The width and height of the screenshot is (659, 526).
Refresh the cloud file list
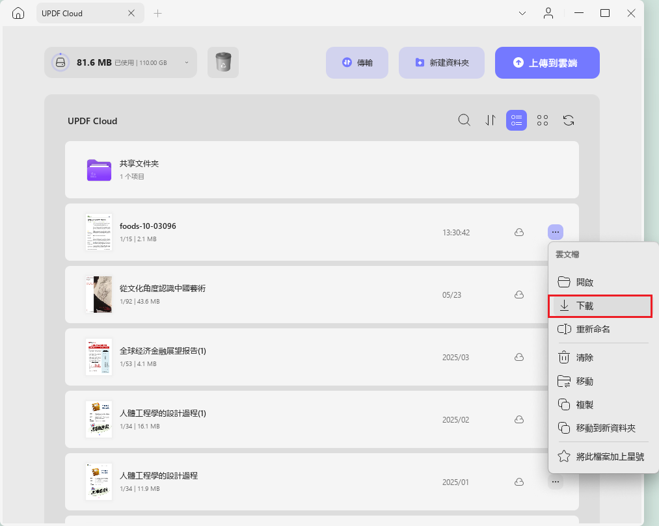[568, 120]
